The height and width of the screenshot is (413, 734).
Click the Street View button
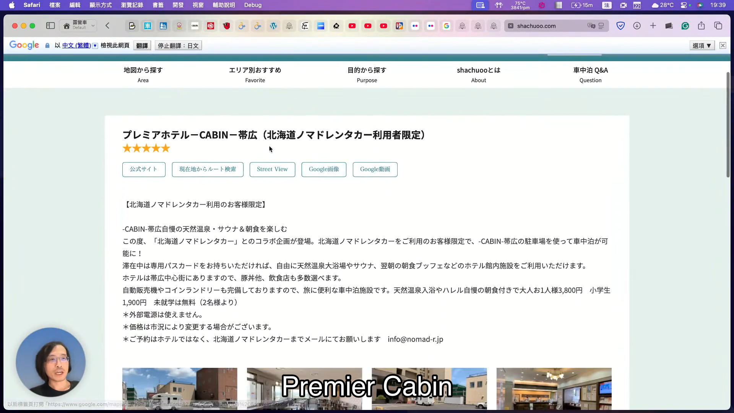click(x=272, y=169)
